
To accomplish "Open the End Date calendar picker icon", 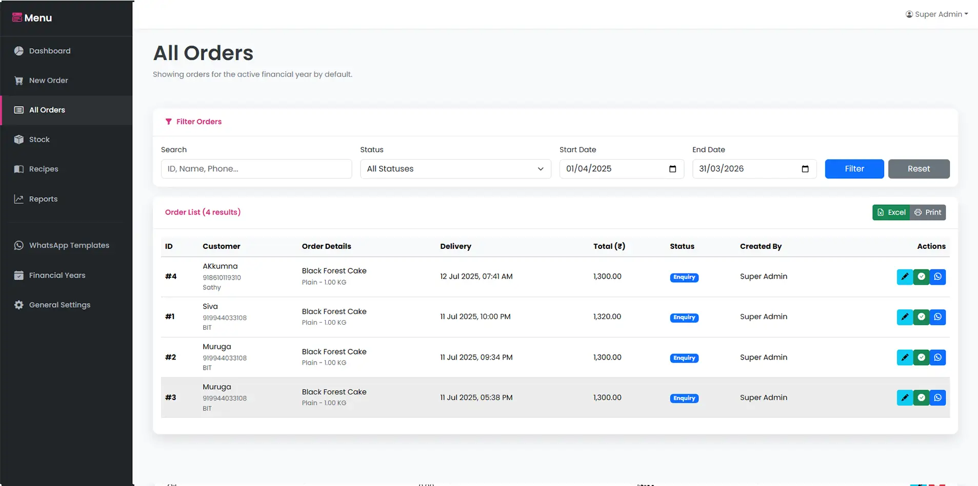I will pyautogui.click(x=805, y=169).
